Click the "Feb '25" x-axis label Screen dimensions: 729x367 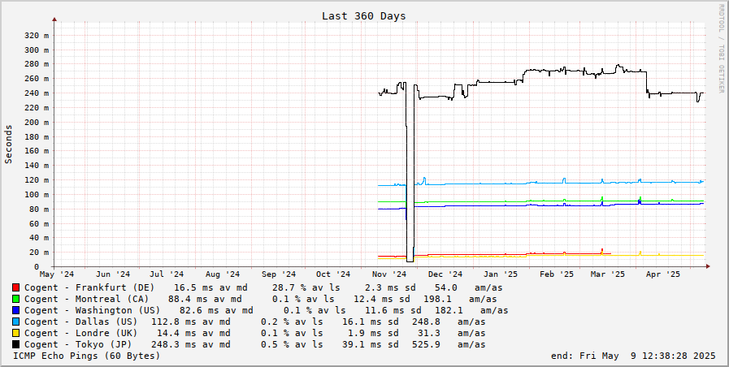[557, 274]
